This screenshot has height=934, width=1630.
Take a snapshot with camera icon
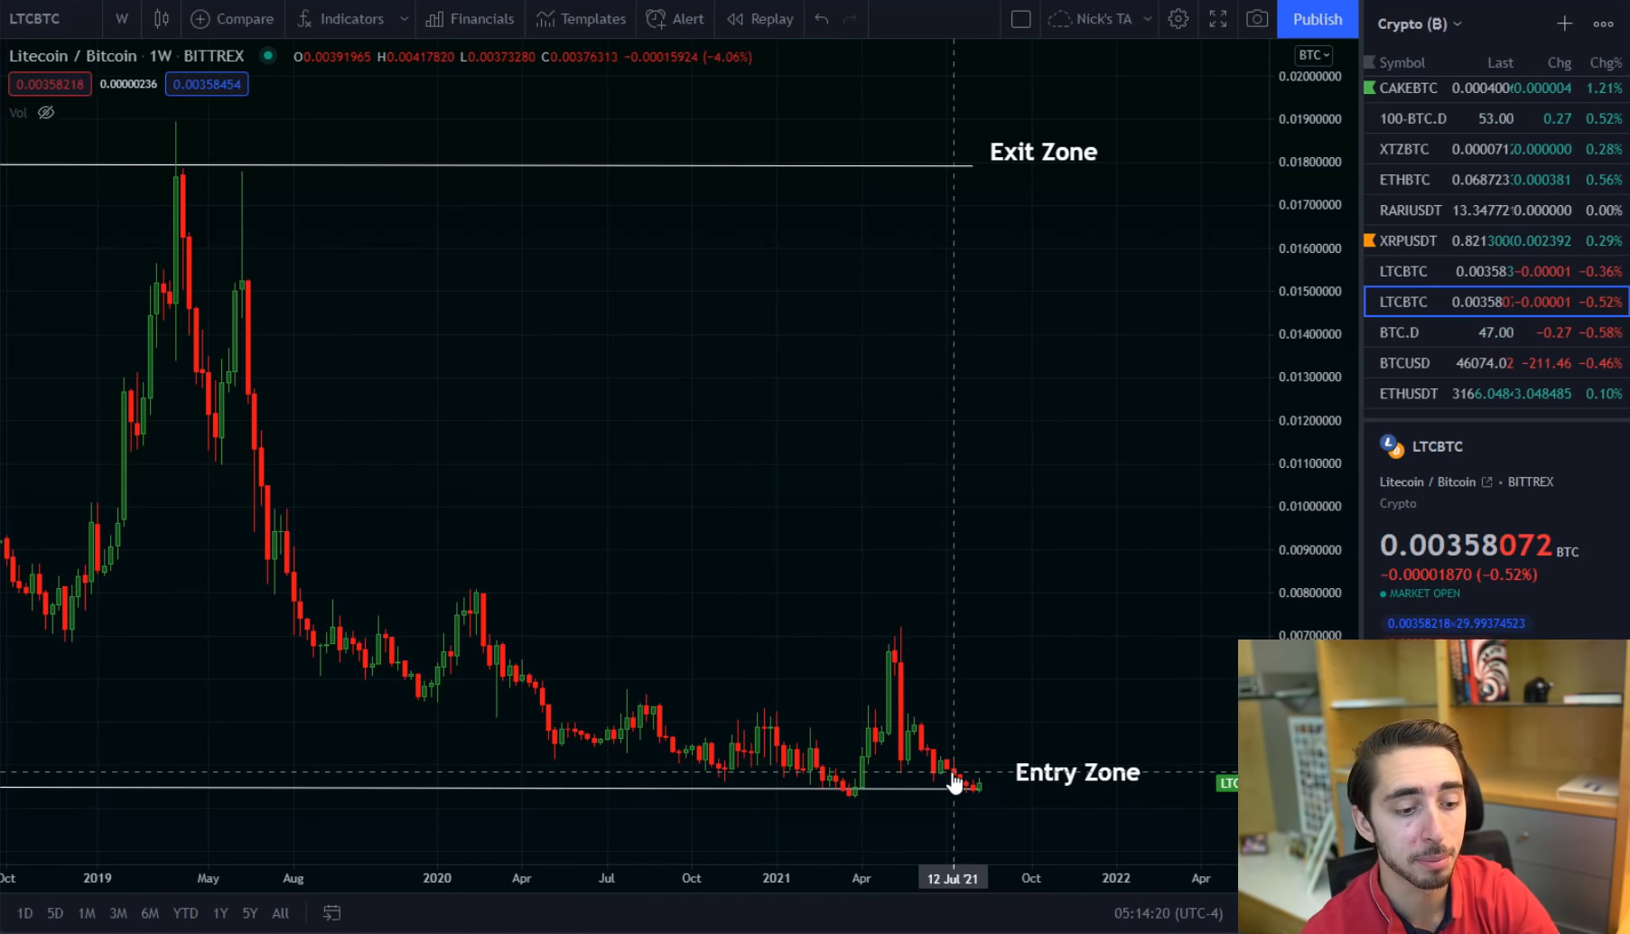pos(1256,19)
